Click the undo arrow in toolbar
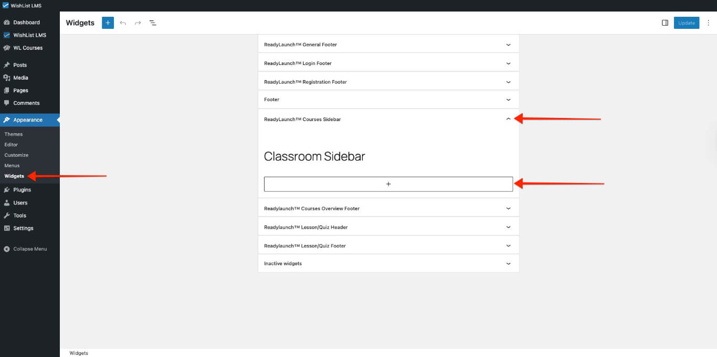The height and width of the screenshot is (357, 717). click(x=123, y=23)
